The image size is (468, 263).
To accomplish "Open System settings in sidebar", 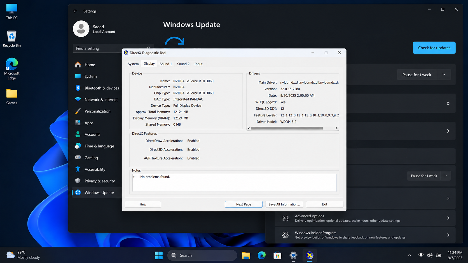I will 97,76.
